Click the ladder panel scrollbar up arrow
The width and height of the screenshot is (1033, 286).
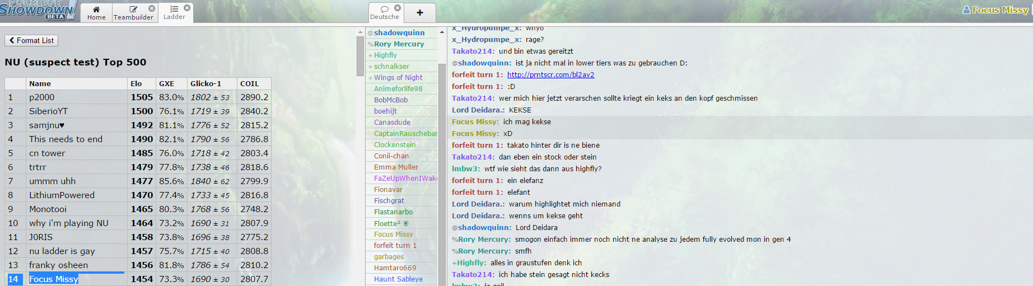(360, 32)
